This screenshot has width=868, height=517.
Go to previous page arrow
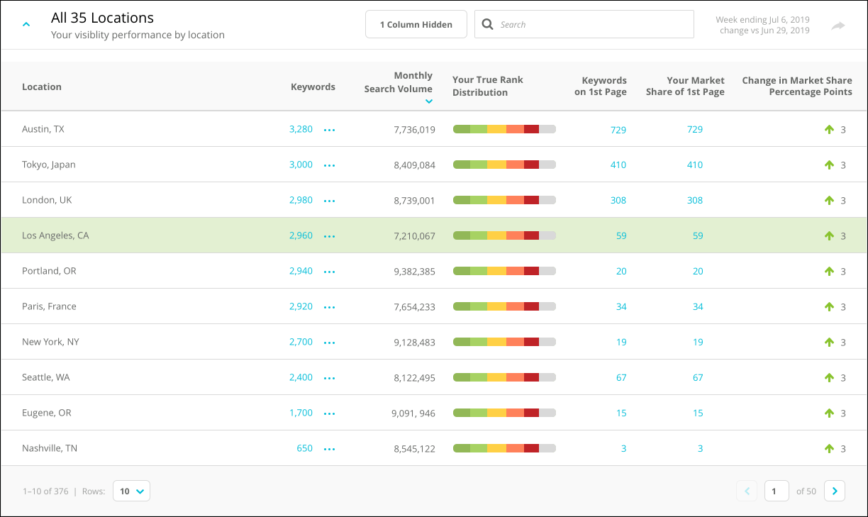(747, 491)
